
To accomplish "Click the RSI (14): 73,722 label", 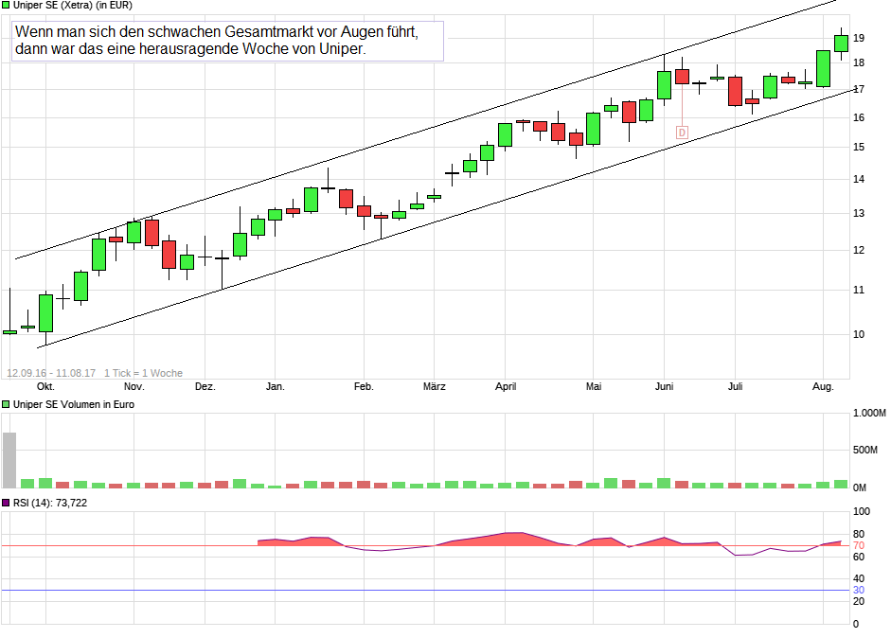I will pos(50,503).
